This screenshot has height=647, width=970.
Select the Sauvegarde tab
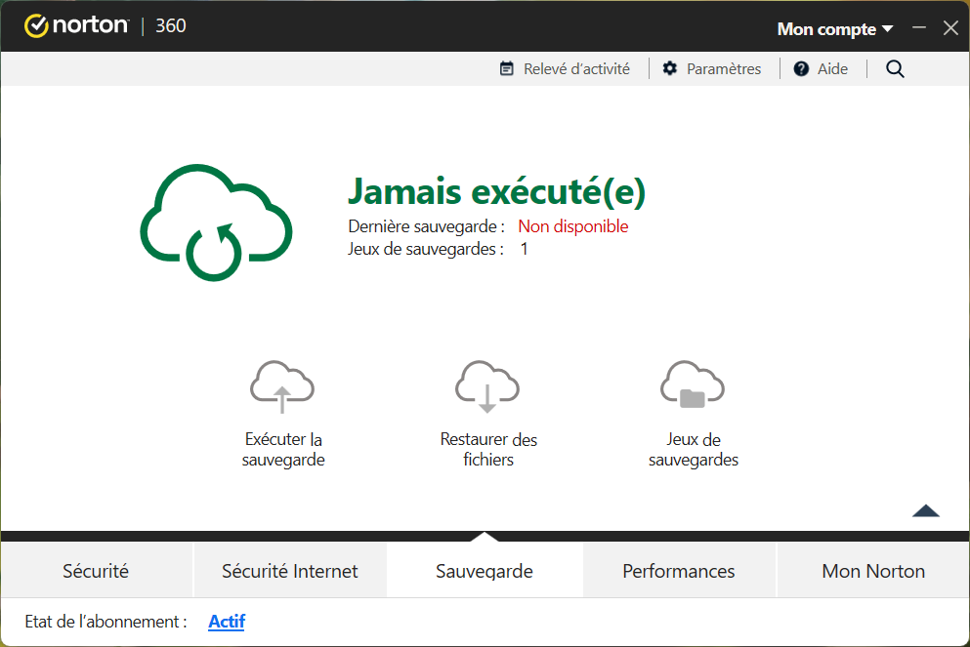pos(485,570)
